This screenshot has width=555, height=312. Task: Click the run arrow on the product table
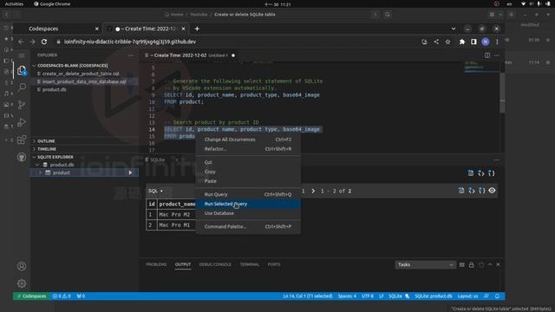[130, 172]
